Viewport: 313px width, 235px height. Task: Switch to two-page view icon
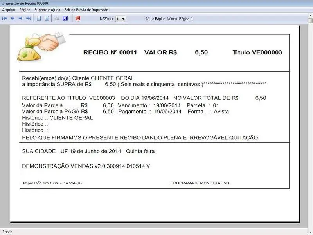47,18
